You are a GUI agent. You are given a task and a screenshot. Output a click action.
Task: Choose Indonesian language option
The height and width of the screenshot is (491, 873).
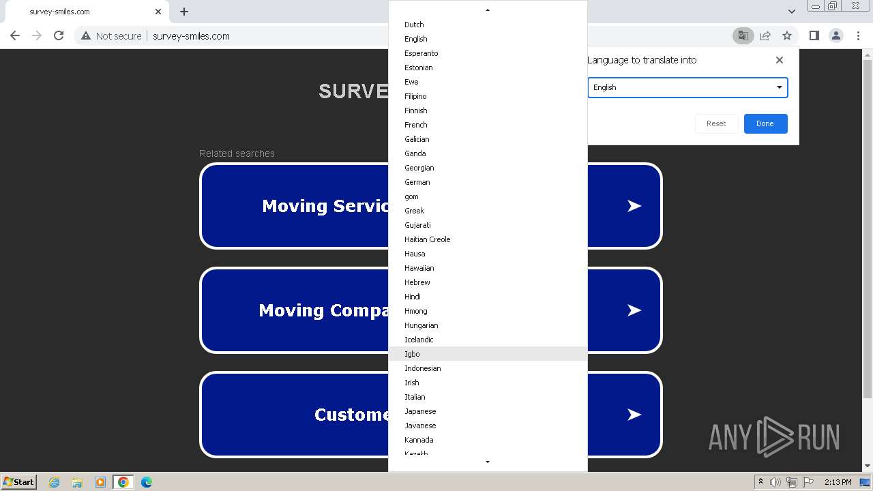tap(488, 368)
